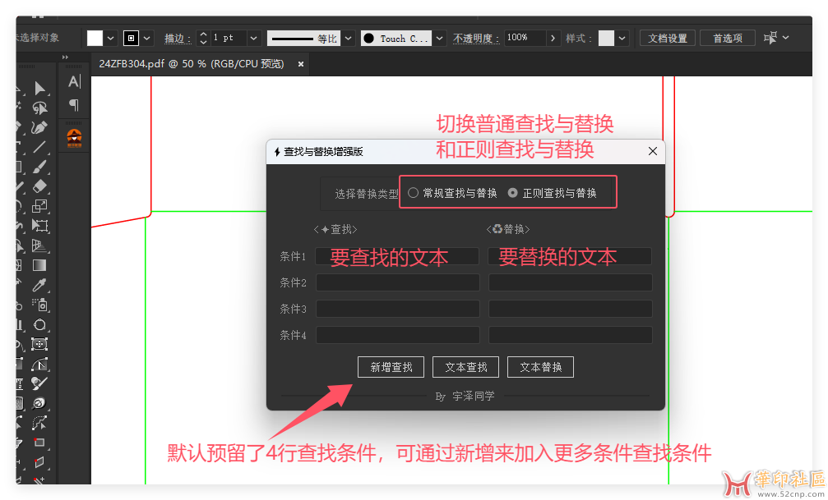Open the Character panel icon
The width and height of the screenshot is (828, 500).
74,82
